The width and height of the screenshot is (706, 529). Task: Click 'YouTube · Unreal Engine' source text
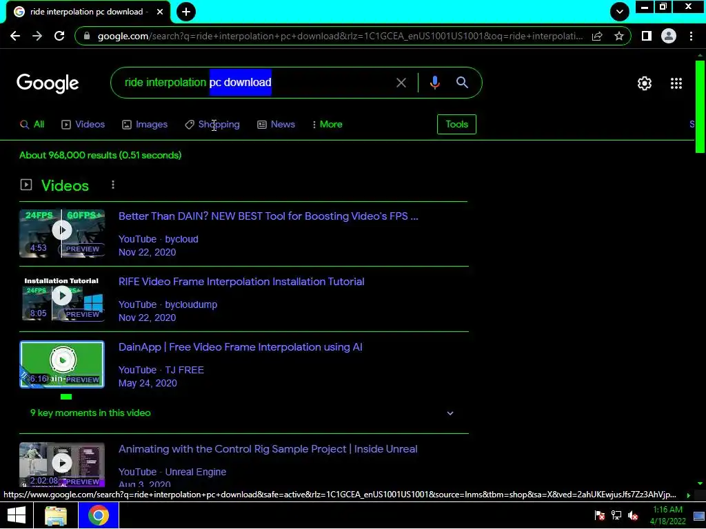point(172,472)
